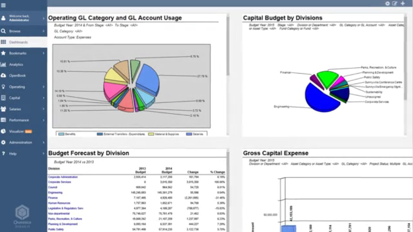Click Material & Supplies legend swatch
Viewport: 413px width, 232px height.
click(151, 134)
